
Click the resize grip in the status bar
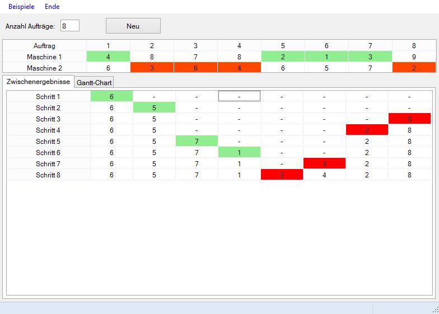click(435, 309)
